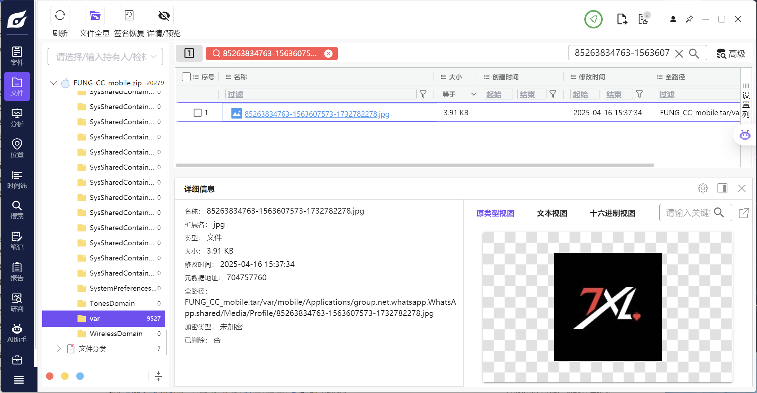Switch to 文本视图 tab
Viewport: 757px width, 393px height.
pos(552,213)
